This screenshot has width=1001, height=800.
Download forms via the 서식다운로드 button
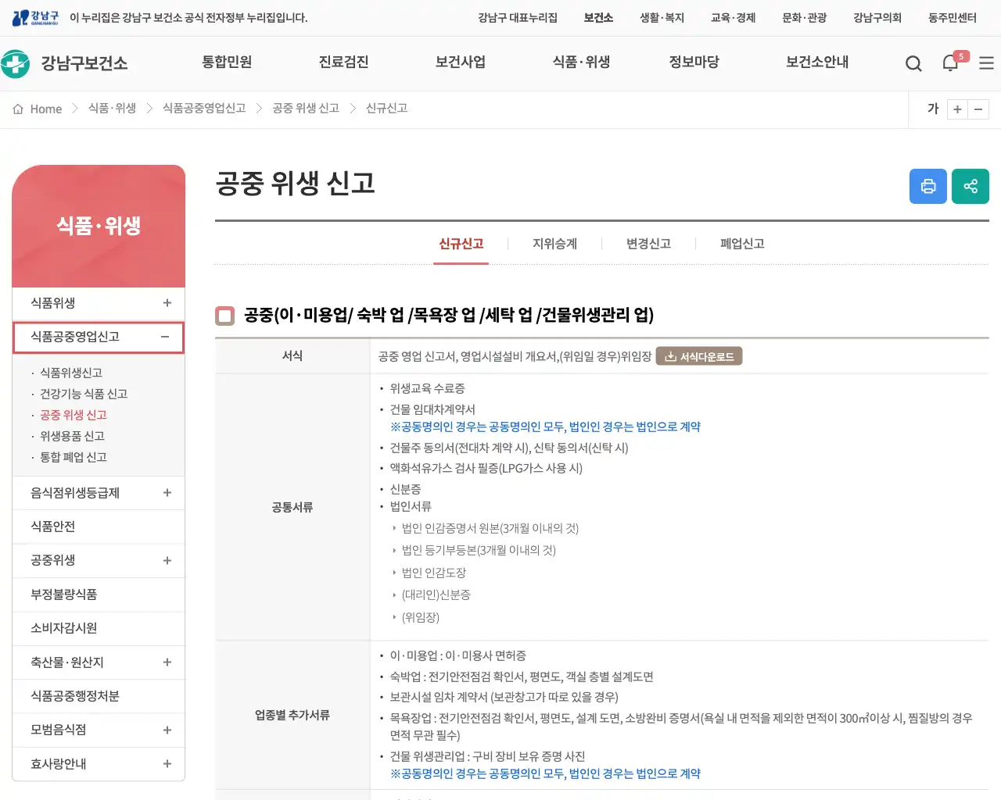[x=698, y=355]
